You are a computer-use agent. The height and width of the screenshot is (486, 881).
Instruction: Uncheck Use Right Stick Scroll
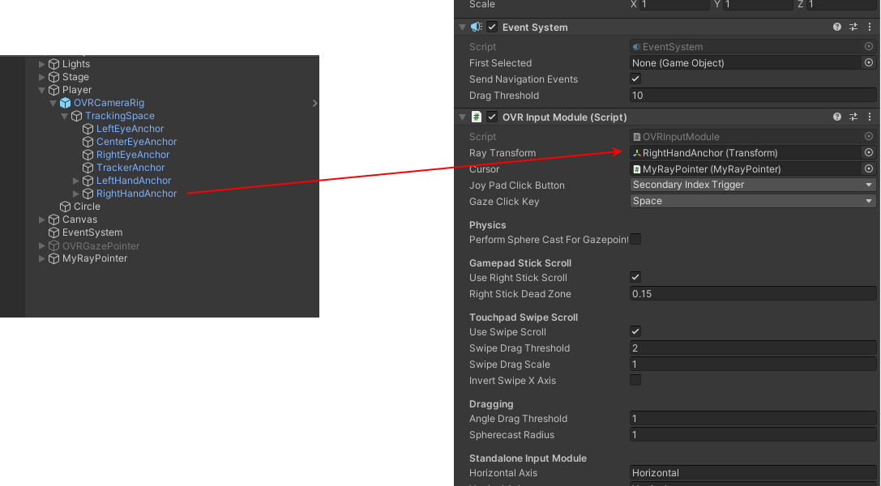[635, 277]
